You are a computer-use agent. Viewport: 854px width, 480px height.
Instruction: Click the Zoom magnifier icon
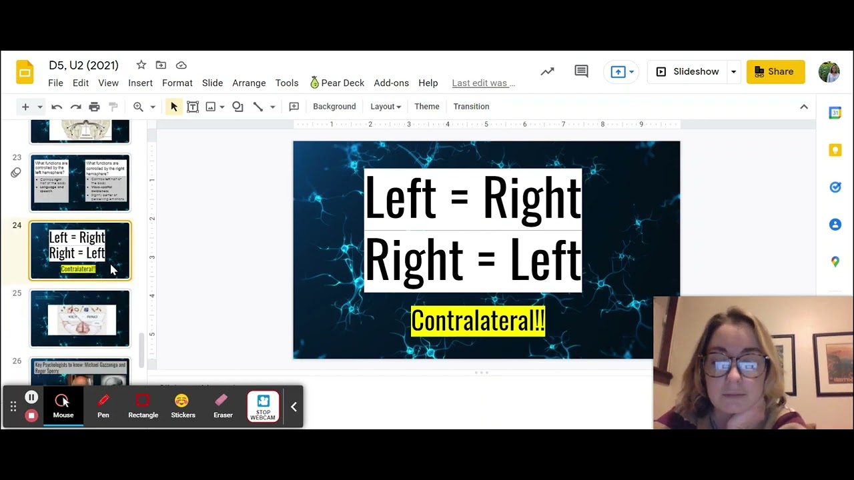(138, 107)
